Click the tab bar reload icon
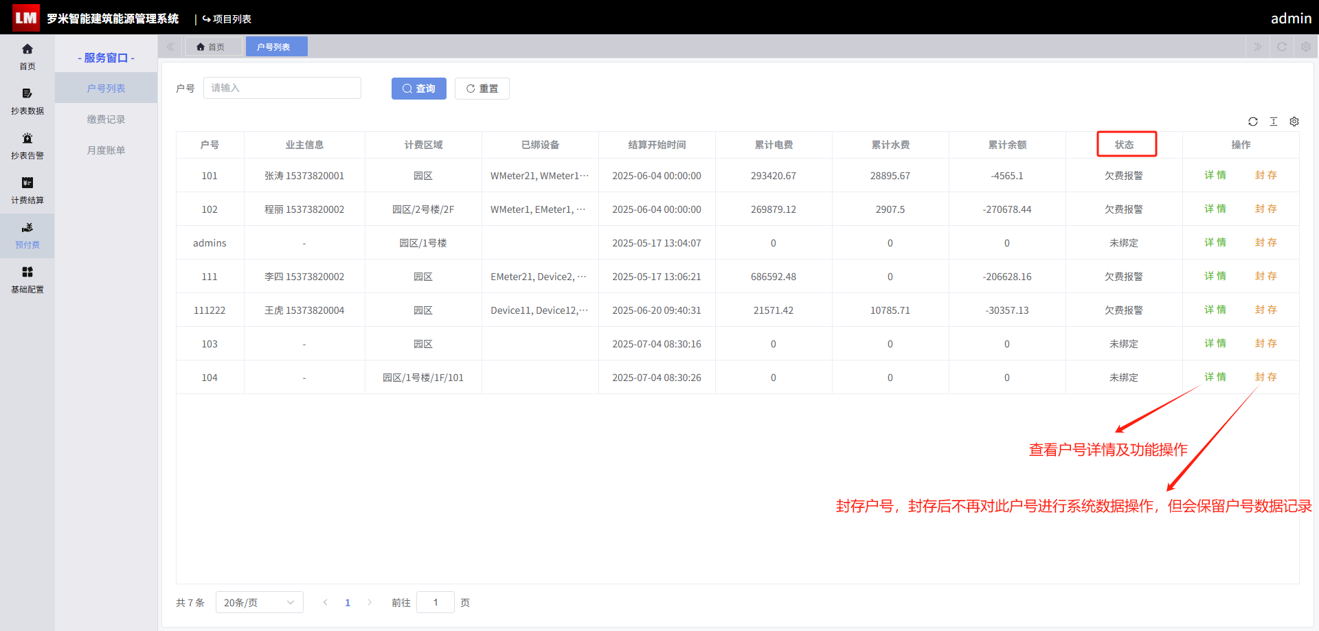Image resolution: width=1319 pixels, height=631 pixels. pos(1282,47)
